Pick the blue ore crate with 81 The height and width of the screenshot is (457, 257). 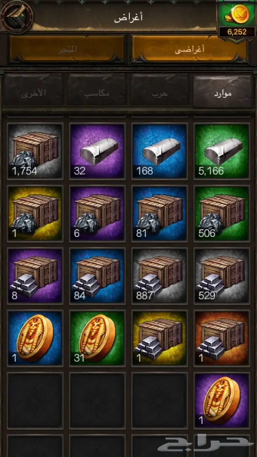[x=159, y=213]
